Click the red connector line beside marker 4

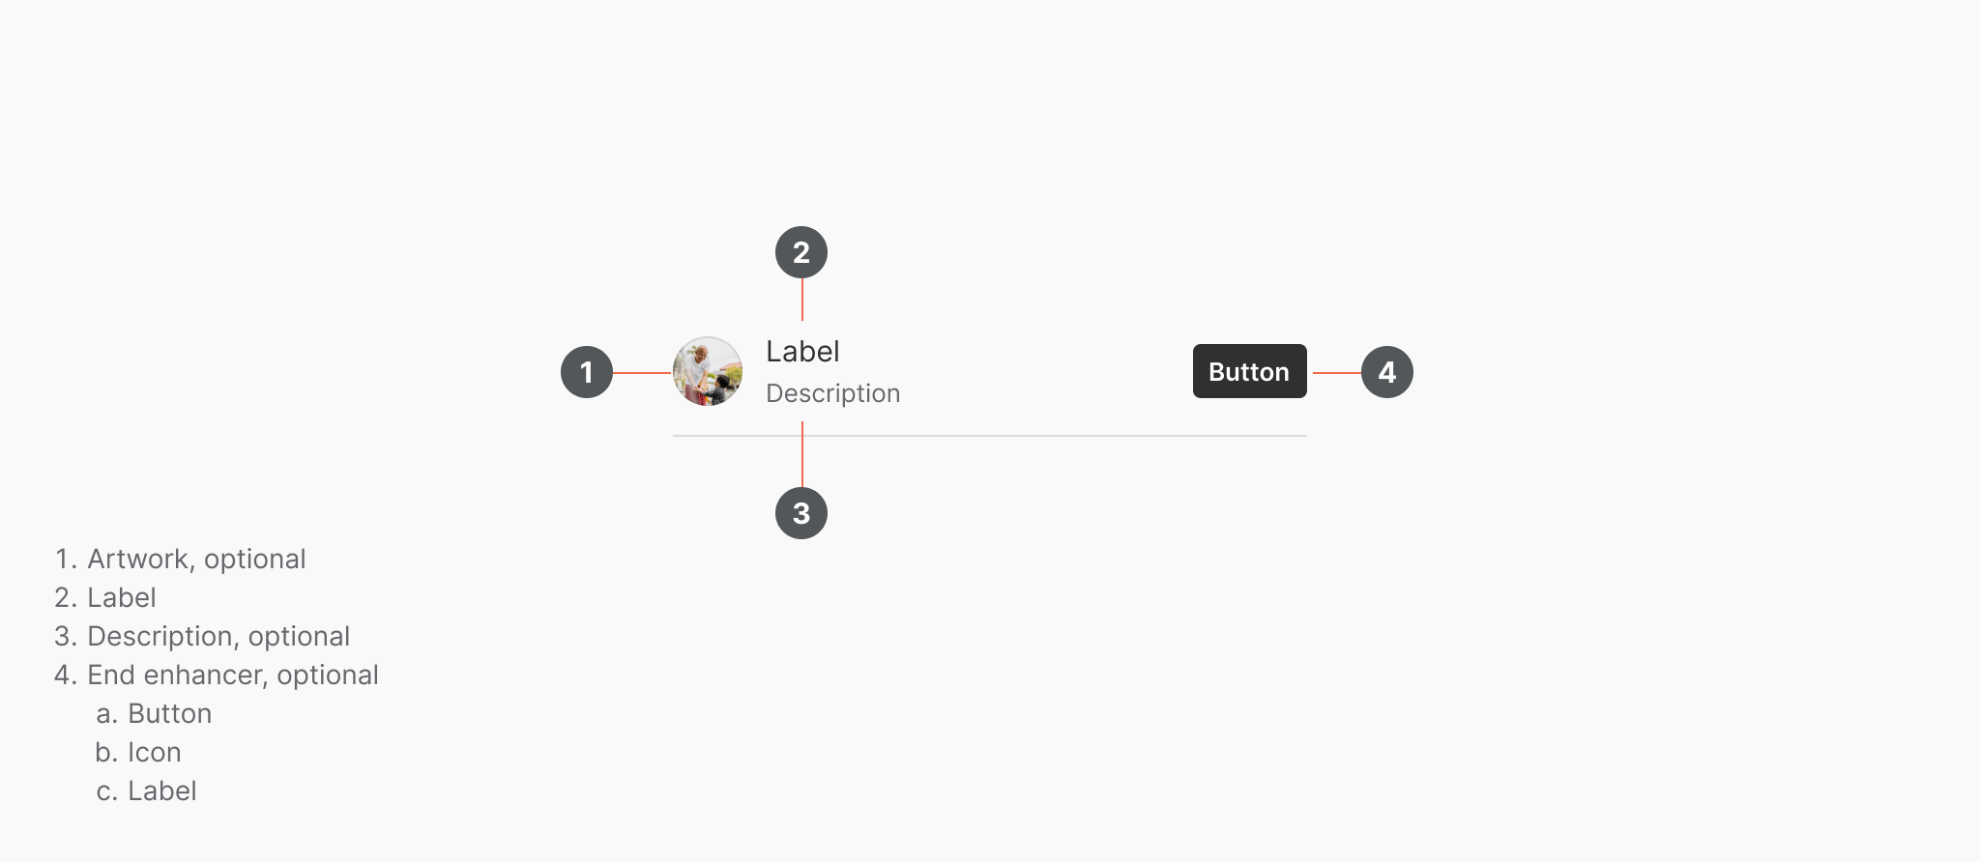[1337, 372]
